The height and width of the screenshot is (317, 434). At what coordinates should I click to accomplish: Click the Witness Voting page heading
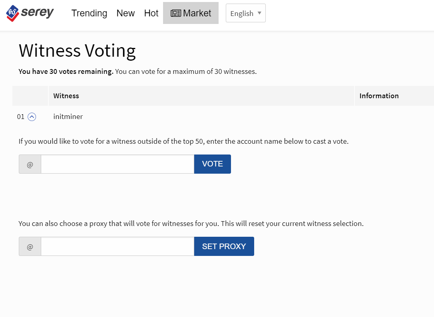point(77,51)
